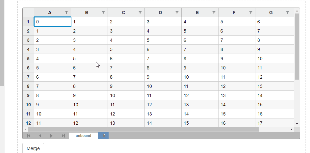Go to first sheet navigation arrow
310x153 pixels.
click(29, 136)
